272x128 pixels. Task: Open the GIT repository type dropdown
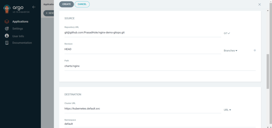tap(227, 33)
